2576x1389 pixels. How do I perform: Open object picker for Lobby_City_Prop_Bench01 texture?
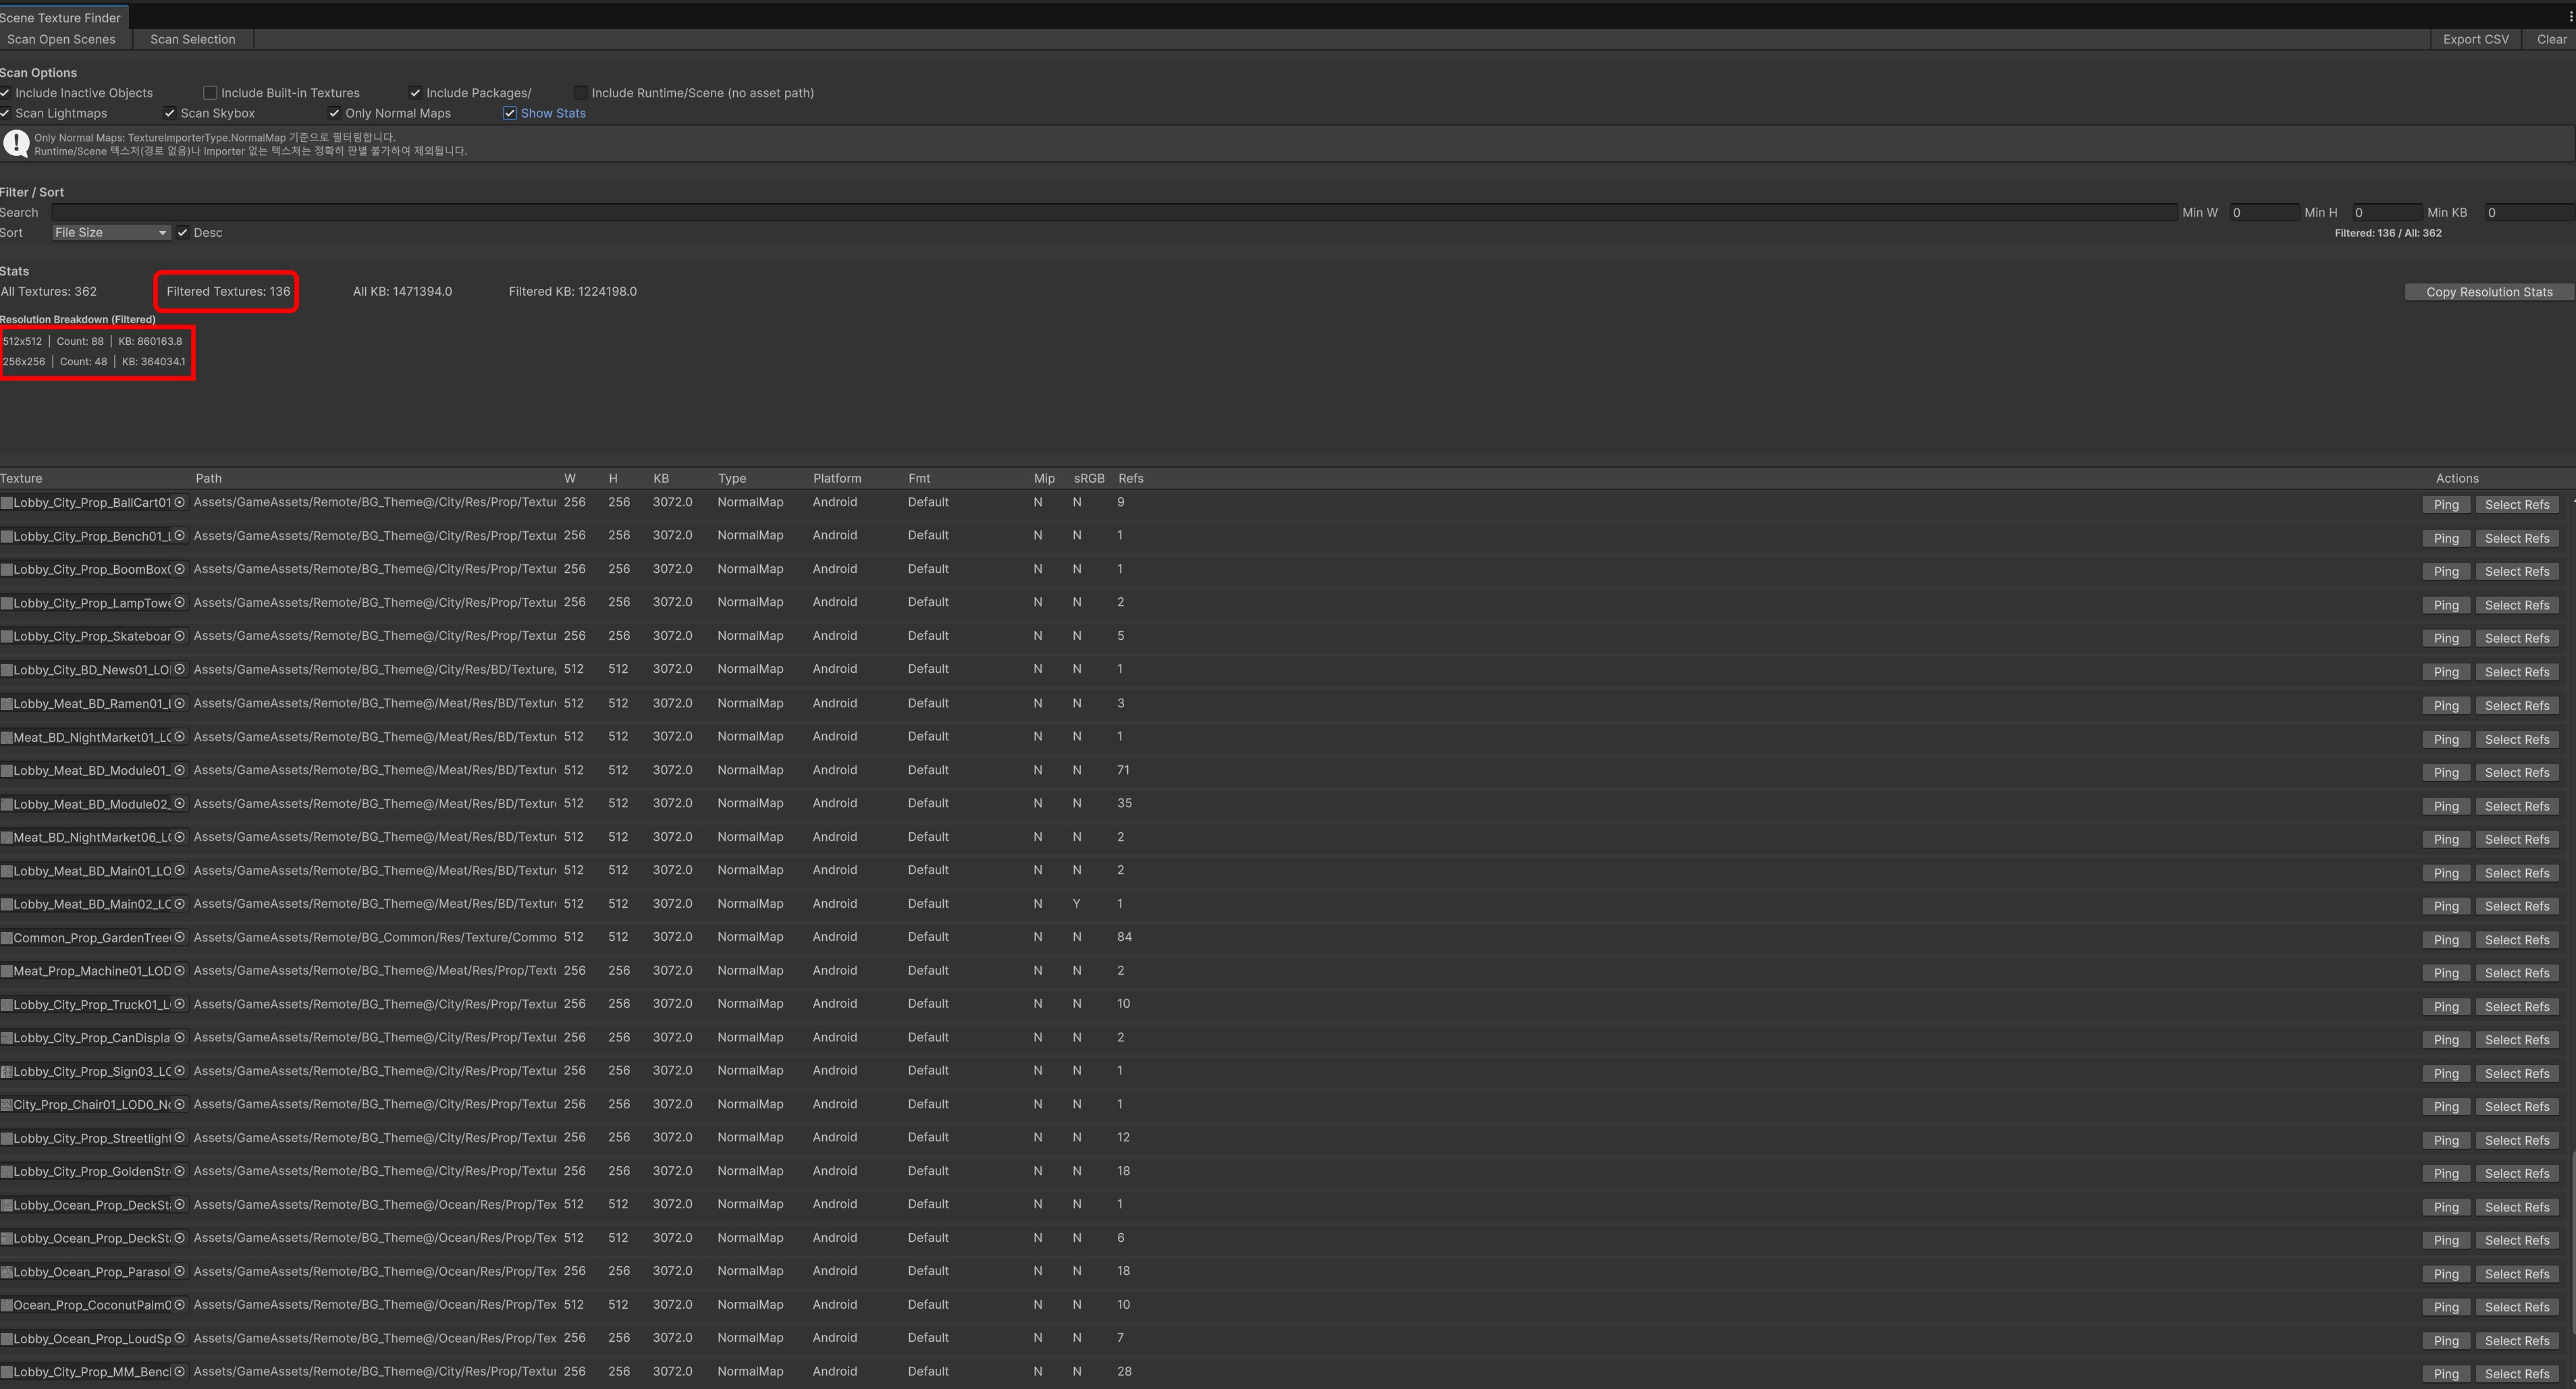point(180,536)
